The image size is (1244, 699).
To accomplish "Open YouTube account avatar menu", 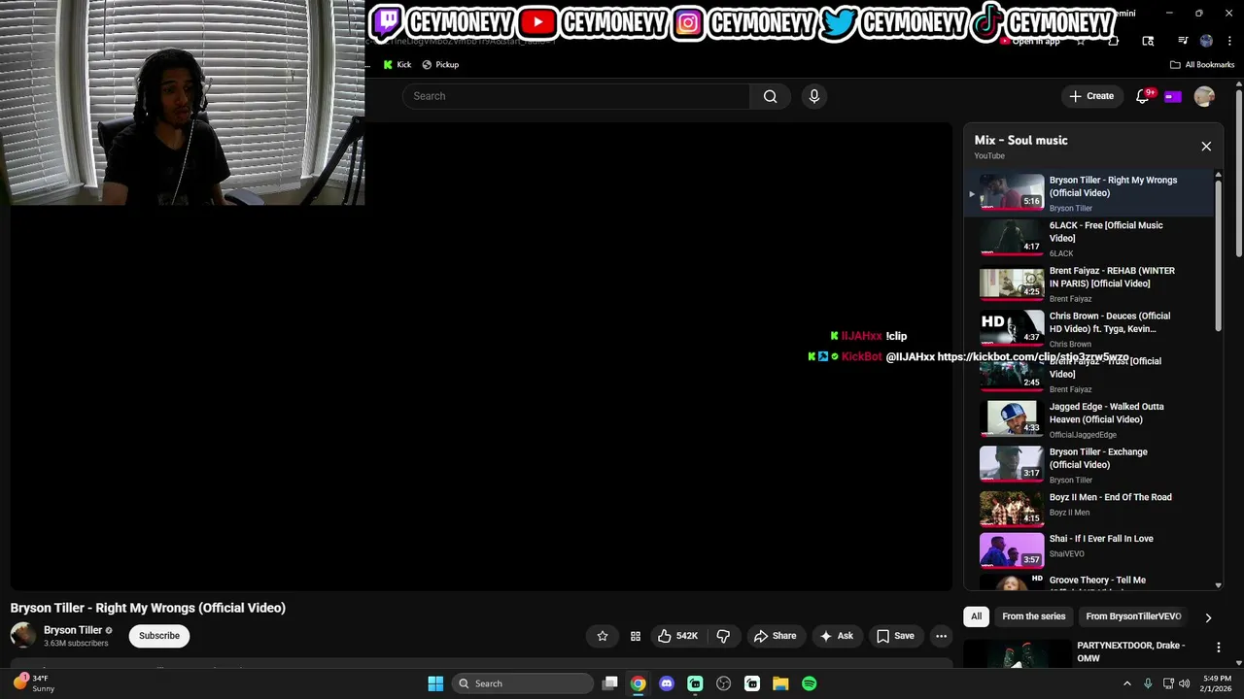I will pyautogui.click(x=1204, y=96).
